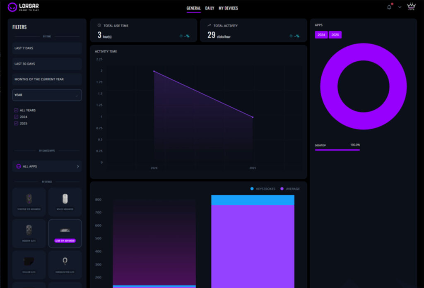This screenshot has height=288, width=424.
Task: Expand the account chevron menu
Action: (400, 7)
